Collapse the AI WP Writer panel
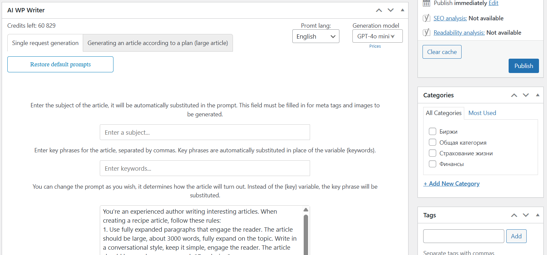This screenshot has width=547, height=255. (x=402, y=10)
